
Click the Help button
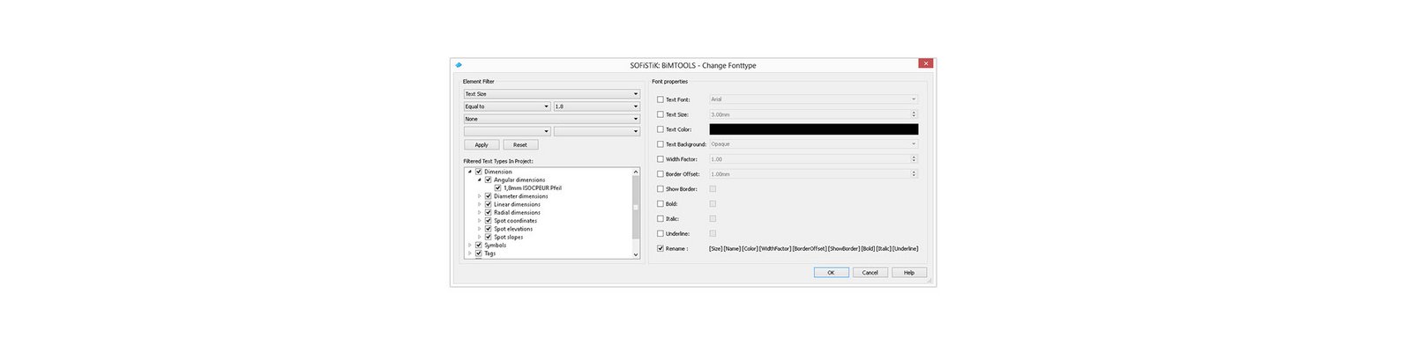[909, 273]
